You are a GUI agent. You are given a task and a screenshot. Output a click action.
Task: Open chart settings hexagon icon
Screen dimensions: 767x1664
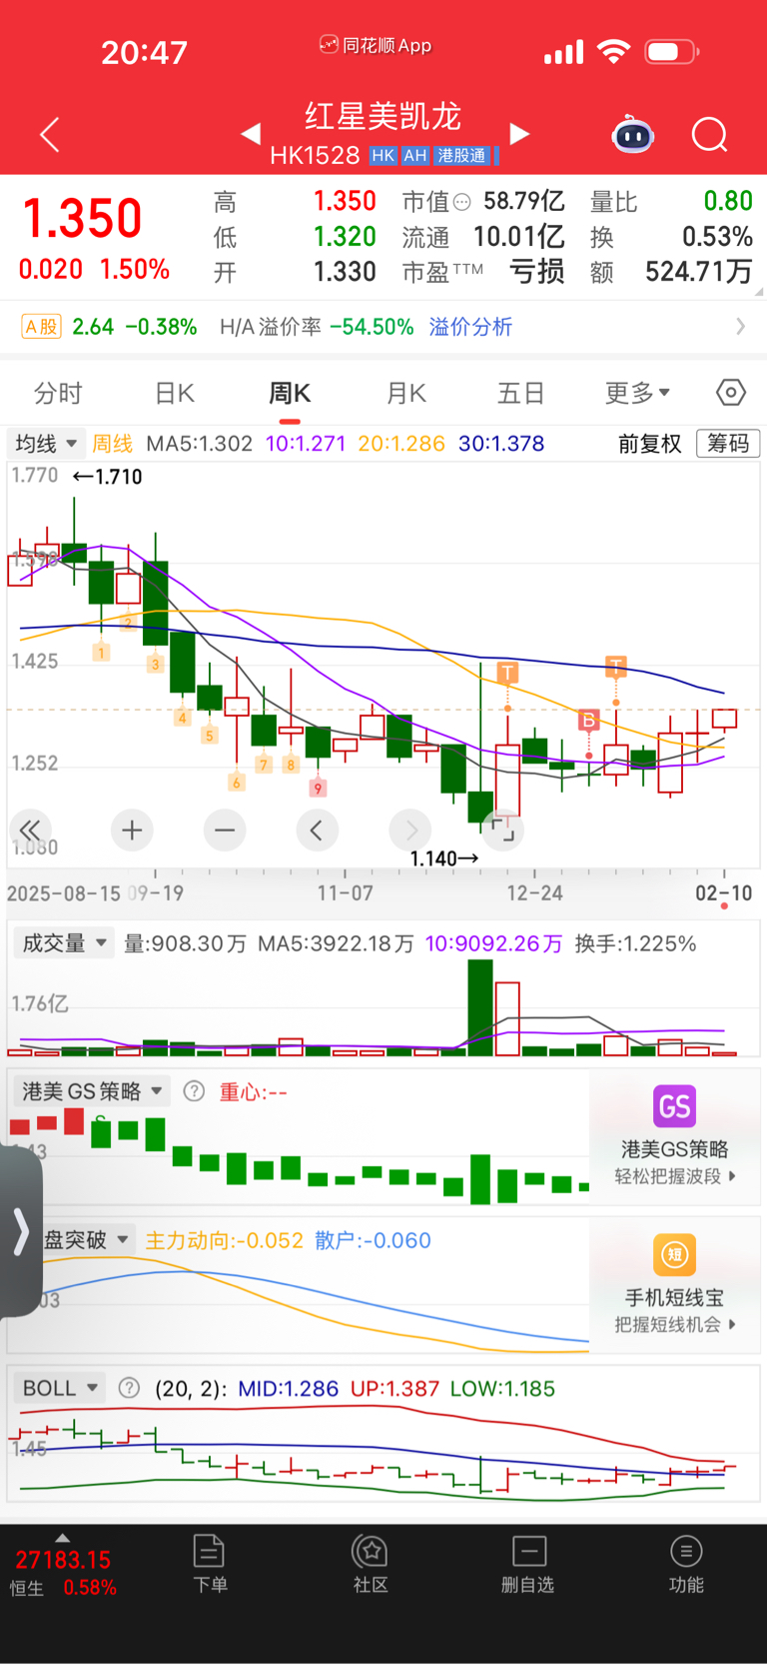tap(731, 393)
